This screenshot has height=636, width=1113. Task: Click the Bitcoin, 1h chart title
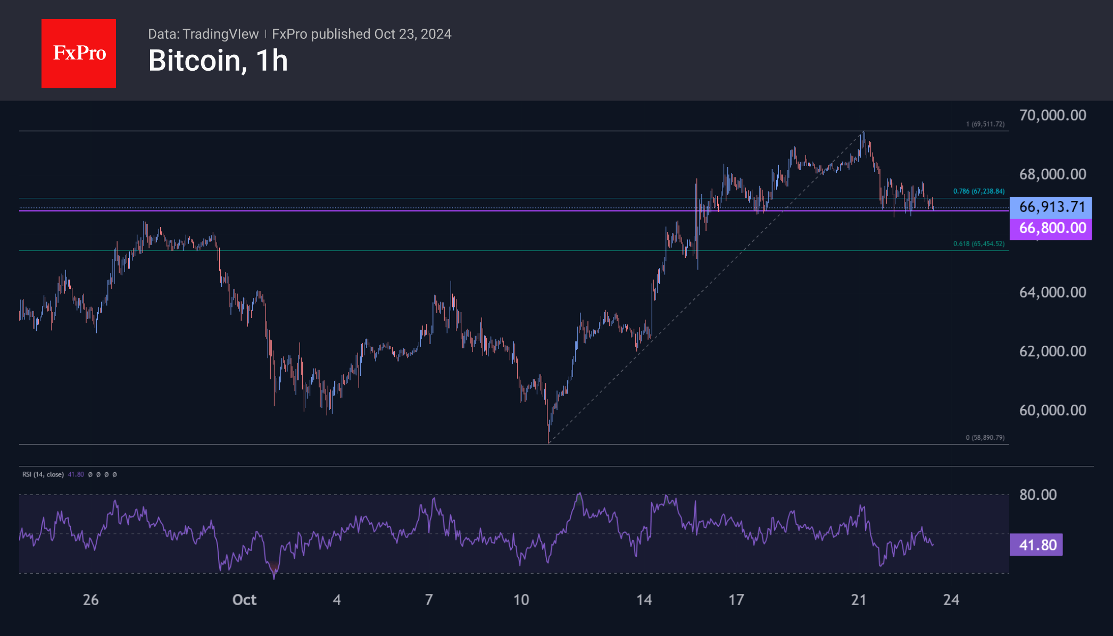point(218,61)
